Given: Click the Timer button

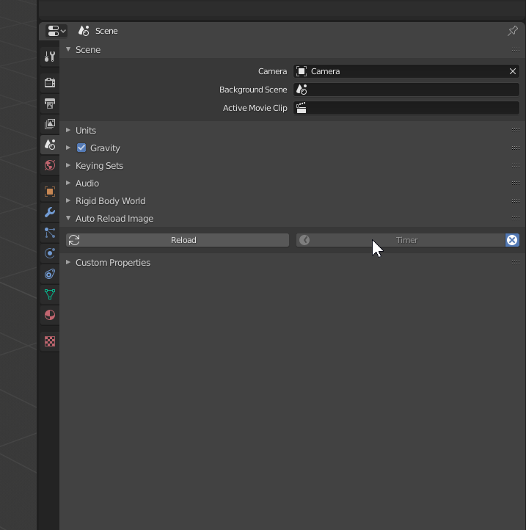Looking at the screenshot, I should [x=406, y=240].
